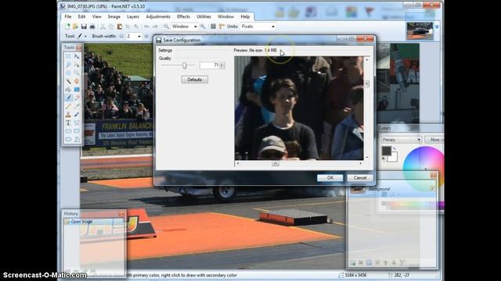Select the Open Image history entry

(94, 222)
